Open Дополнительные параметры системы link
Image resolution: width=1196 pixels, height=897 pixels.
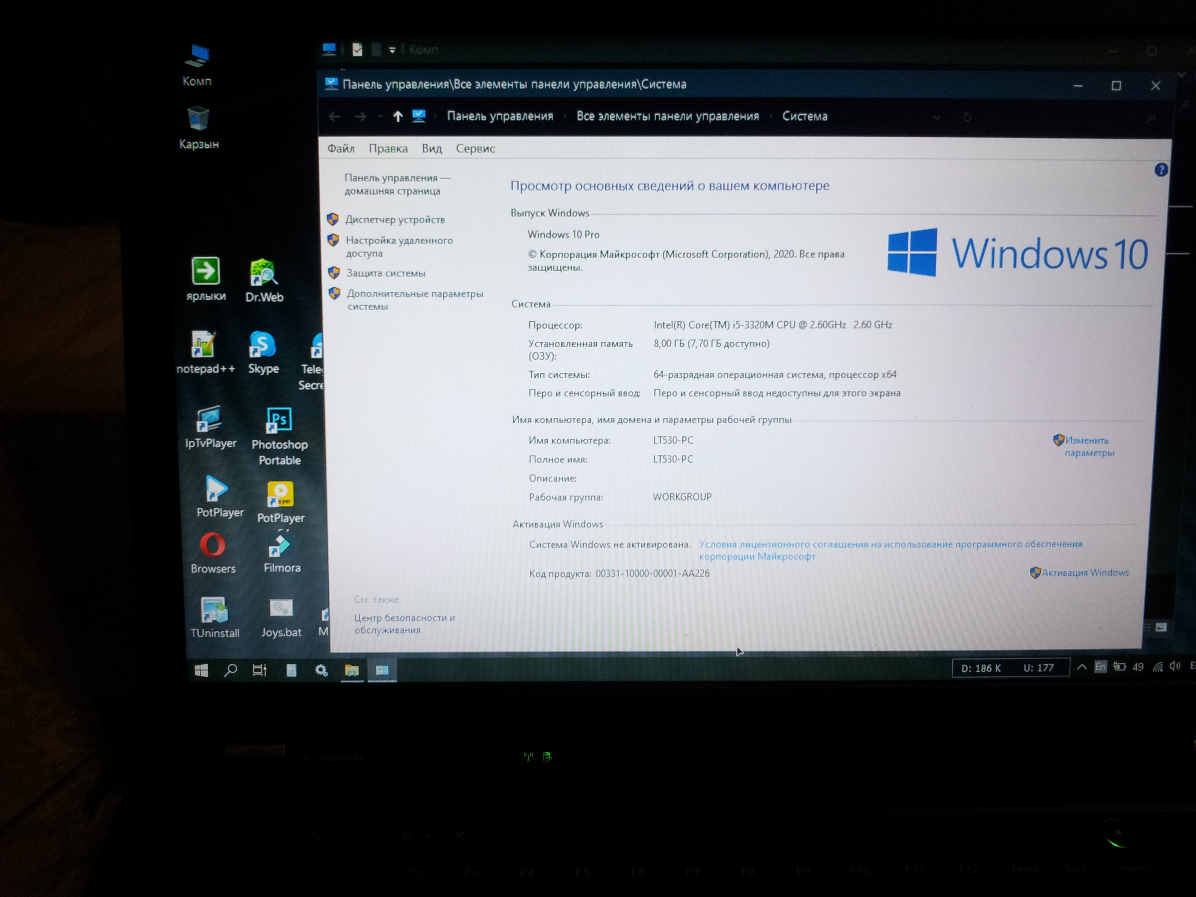[415, 299]
